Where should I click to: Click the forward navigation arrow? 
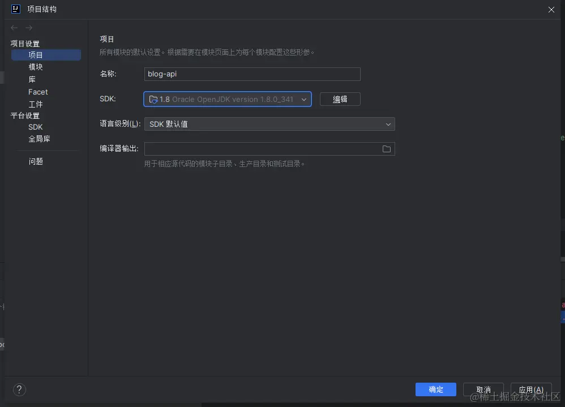click(x=29, y=28)
